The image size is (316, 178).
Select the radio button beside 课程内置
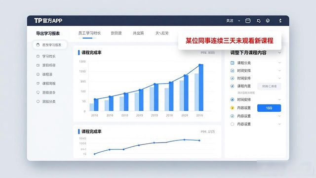(x=232, y=86)
